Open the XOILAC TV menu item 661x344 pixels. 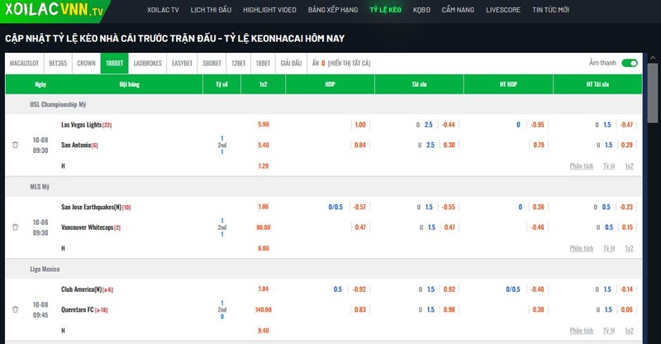[x=163, y=10]
